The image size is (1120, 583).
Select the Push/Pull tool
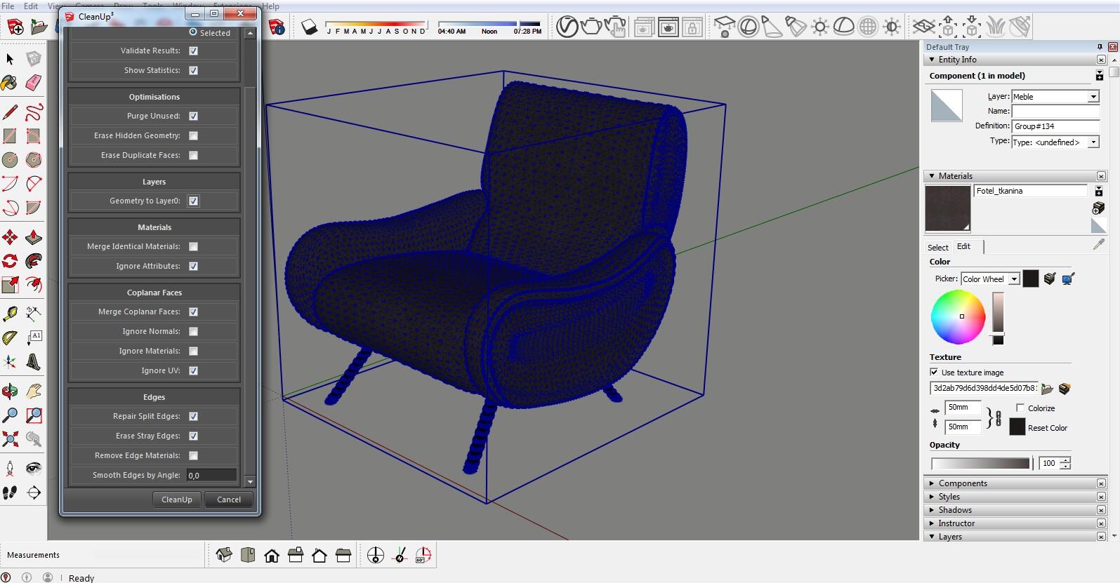(33, 238)
